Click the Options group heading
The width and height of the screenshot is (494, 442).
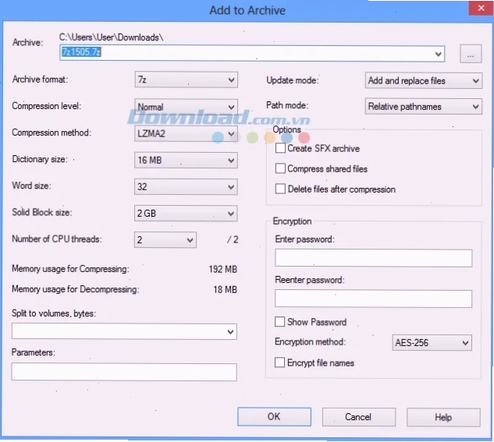(286, 129)
